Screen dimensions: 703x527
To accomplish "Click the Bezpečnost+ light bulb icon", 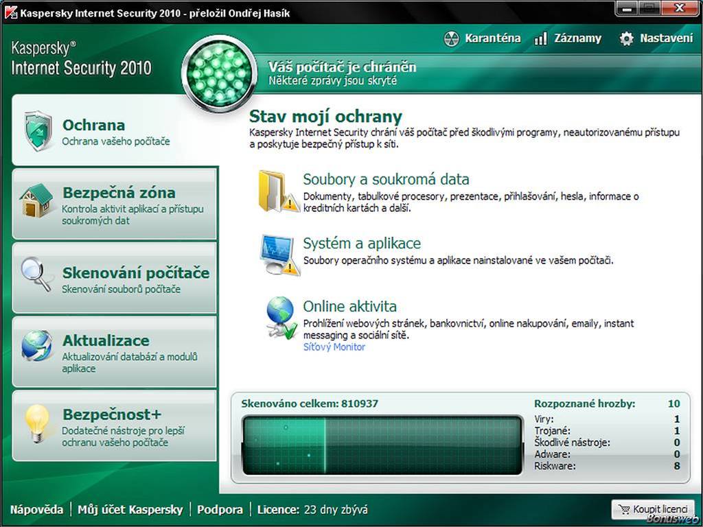I will click(x=37, y=423).
